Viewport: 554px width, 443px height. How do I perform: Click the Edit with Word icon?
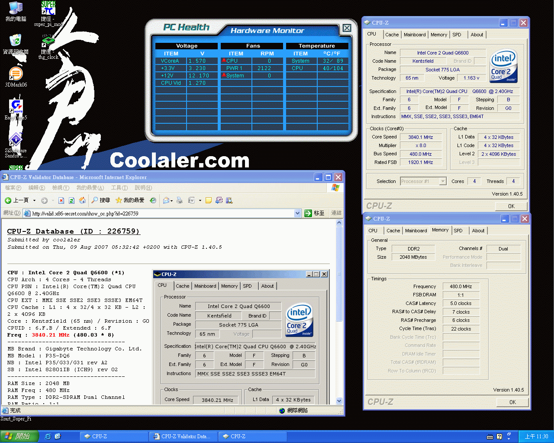tap(191, 200)
